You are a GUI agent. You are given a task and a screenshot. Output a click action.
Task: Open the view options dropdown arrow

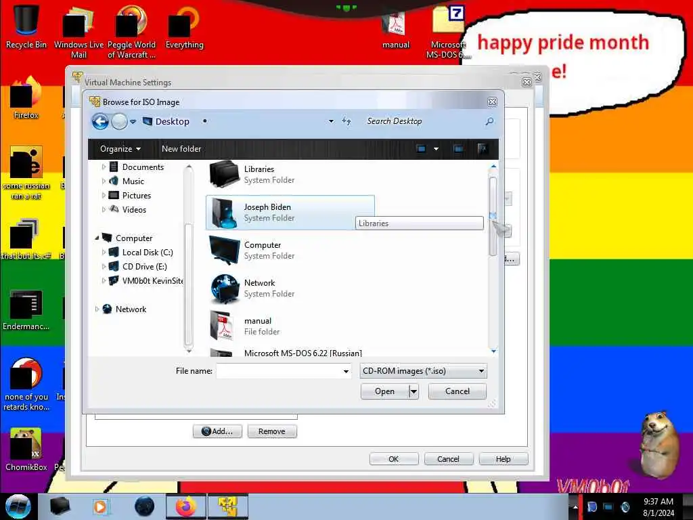tap(437, 149)
